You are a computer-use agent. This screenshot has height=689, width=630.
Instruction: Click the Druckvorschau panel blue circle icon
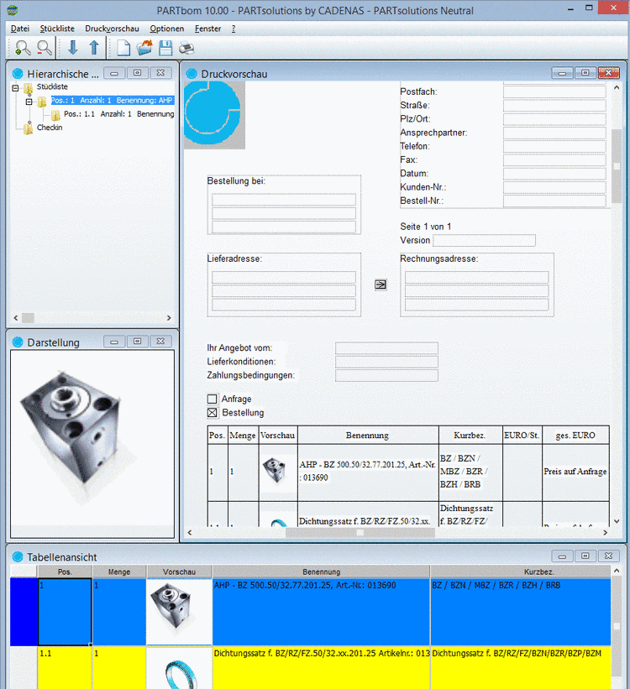tap(192, 73)
